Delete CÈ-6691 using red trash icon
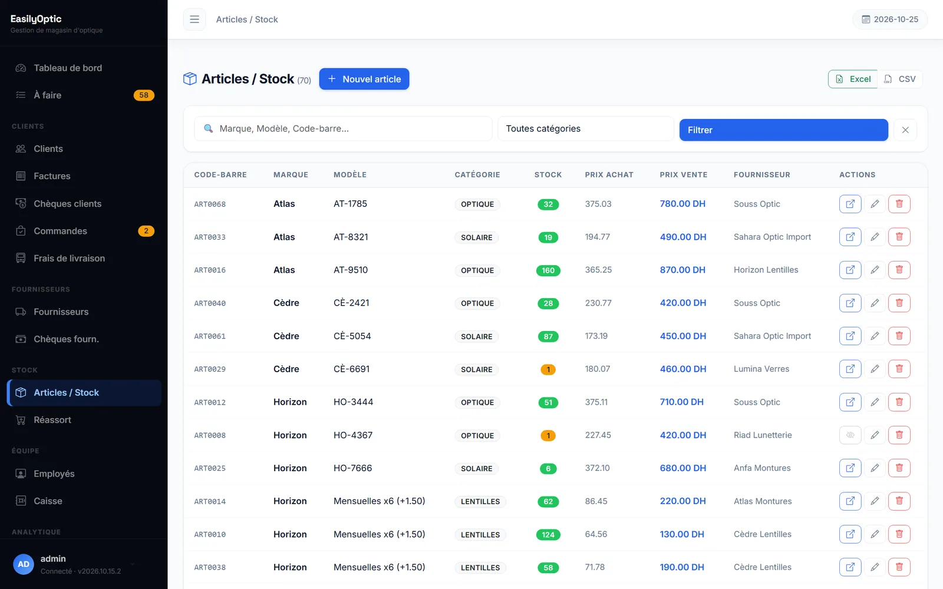 point(899,369)
